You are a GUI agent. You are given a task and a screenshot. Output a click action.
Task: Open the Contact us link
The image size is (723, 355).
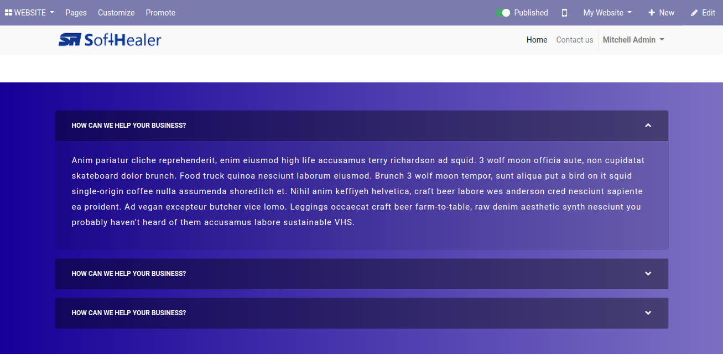coord(574,40)
